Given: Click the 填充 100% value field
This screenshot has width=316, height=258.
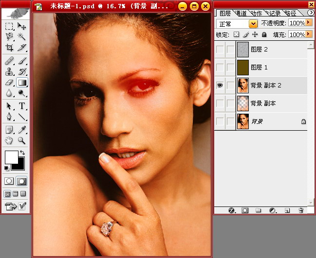Looking at the screenshot, I should click(297, 34).
